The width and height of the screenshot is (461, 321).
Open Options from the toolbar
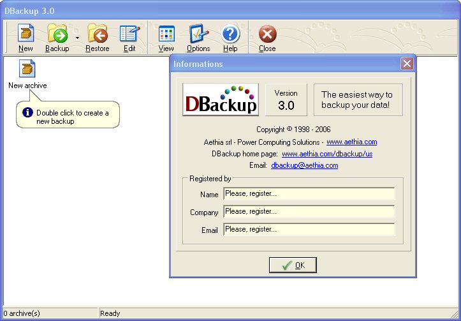[198, 38]
